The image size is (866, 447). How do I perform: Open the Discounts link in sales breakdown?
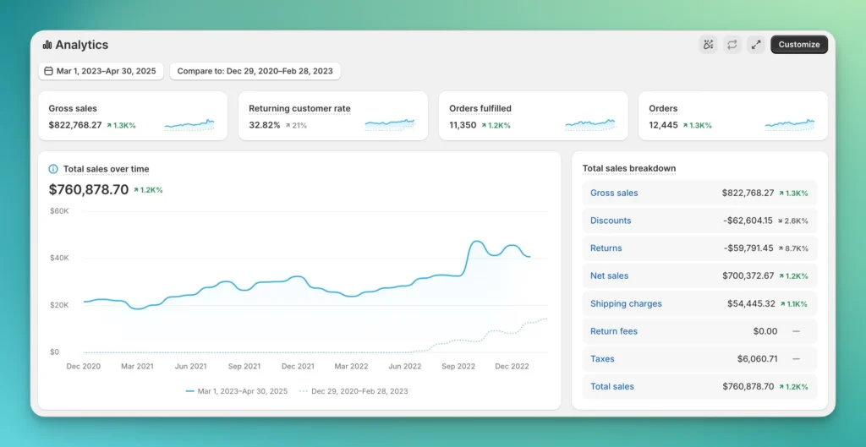(611, 221)
